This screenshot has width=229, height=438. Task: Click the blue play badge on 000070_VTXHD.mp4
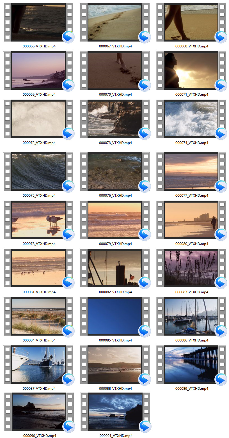click(x=145, y=85)
